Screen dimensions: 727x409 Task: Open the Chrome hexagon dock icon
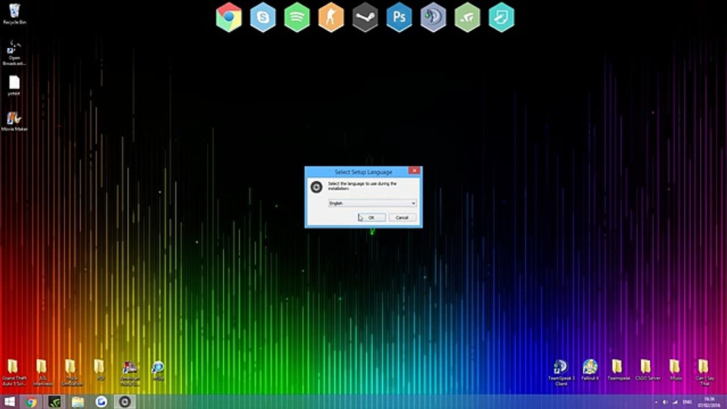tap(229, 18)
